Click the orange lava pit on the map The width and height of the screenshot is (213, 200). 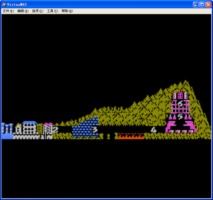point(131,136)
